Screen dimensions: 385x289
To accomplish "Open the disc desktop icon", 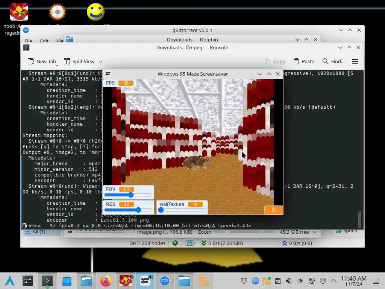I will pos(58,12).
